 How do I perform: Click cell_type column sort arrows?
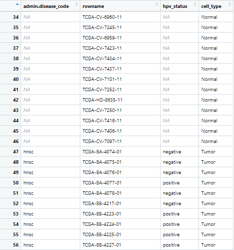coord(230,4)
